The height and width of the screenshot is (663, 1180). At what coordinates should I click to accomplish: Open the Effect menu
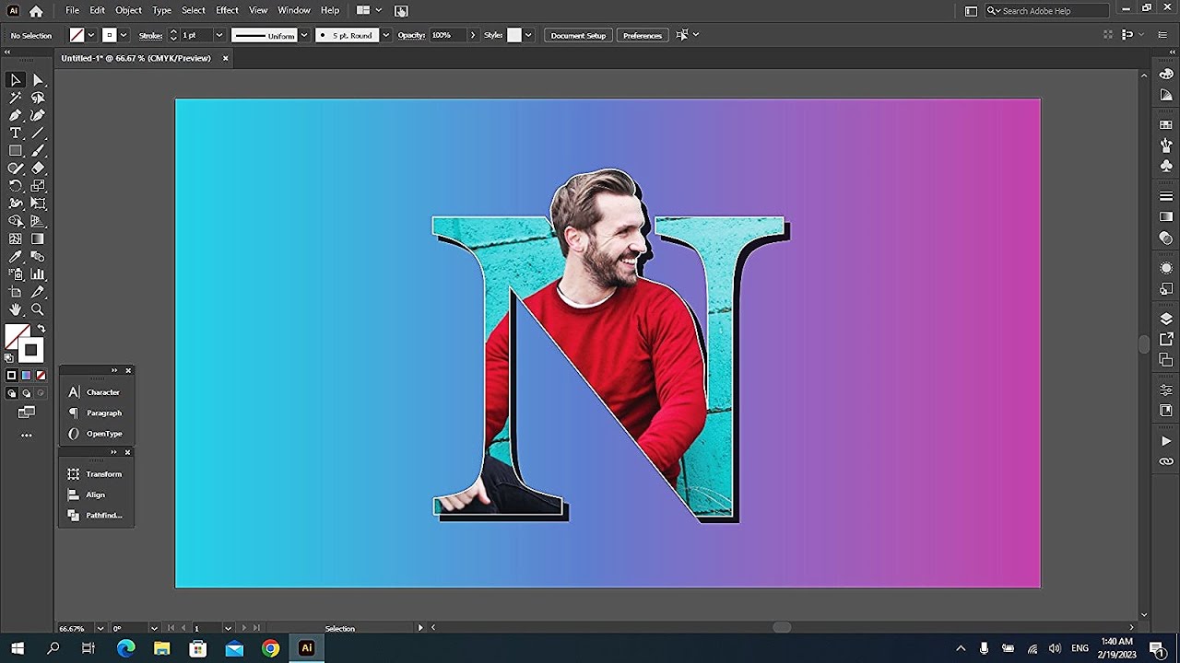tap(227, 10)
